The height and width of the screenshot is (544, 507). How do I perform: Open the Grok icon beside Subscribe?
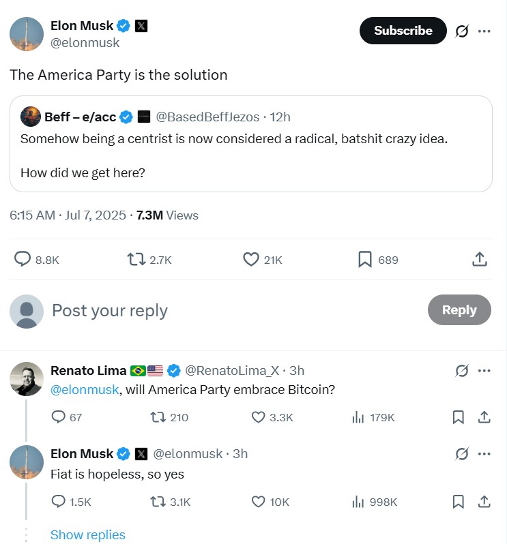pos(462,31)
